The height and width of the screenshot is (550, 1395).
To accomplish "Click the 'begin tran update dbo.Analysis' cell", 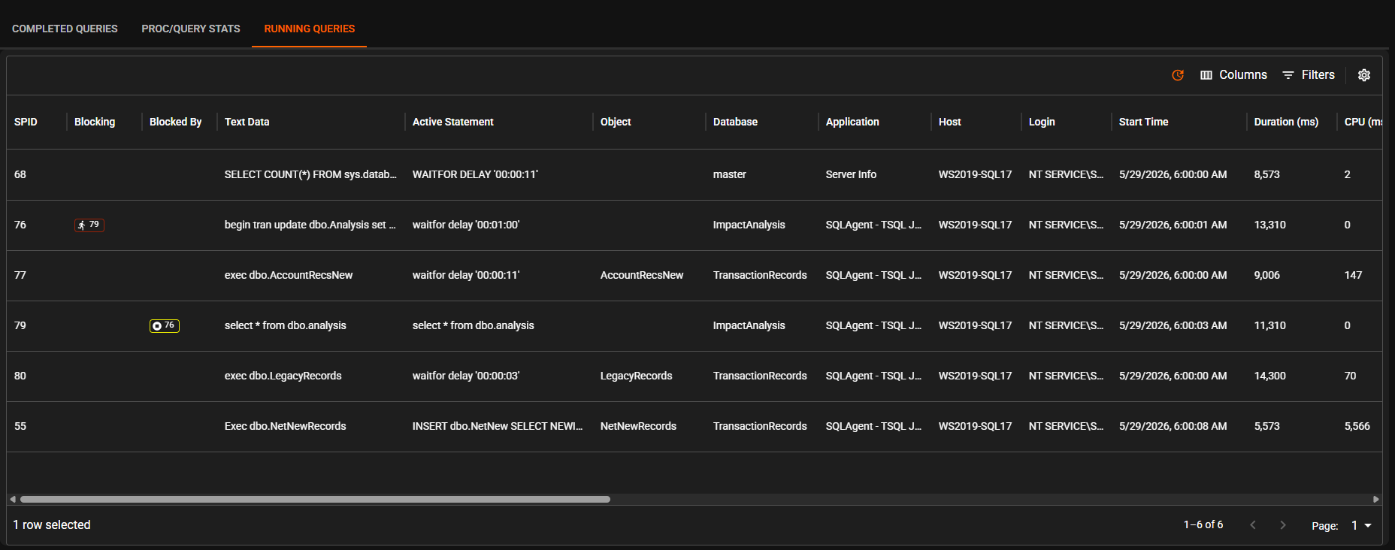I will tap(310, 225).
